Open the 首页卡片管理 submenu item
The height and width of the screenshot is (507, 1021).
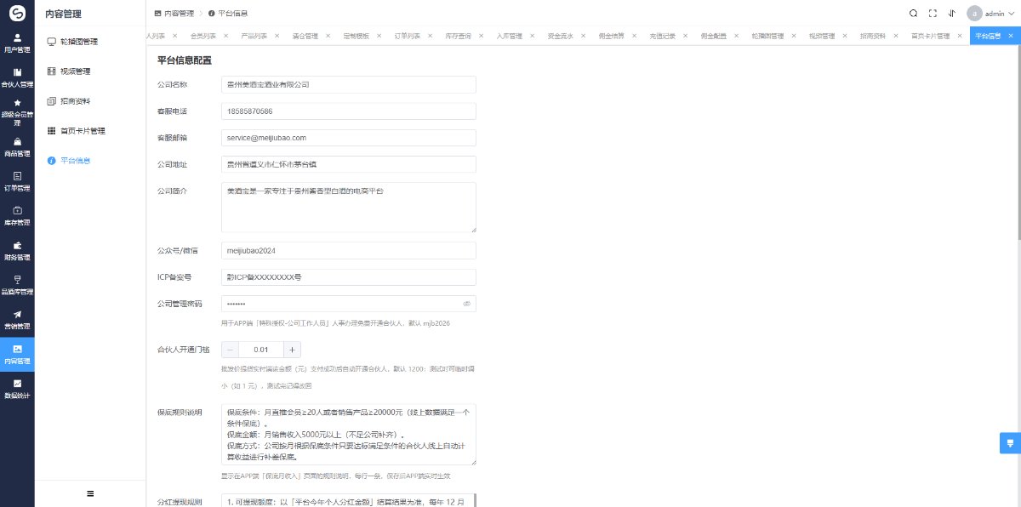coord(90,131)
